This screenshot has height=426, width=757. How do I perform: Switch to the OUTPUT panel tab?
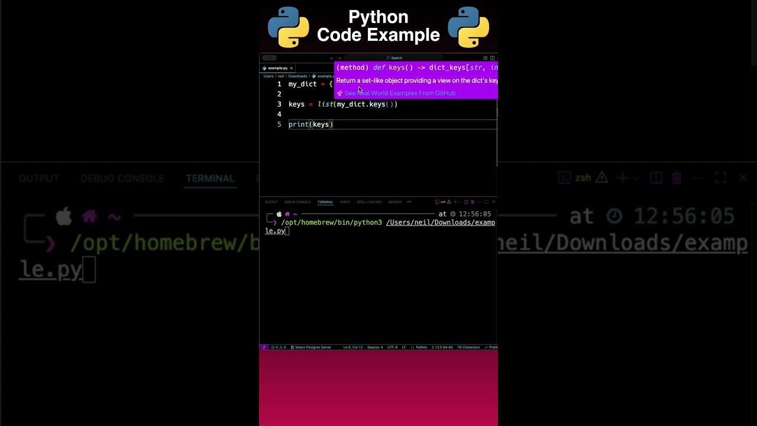click(x=271, y=202)
